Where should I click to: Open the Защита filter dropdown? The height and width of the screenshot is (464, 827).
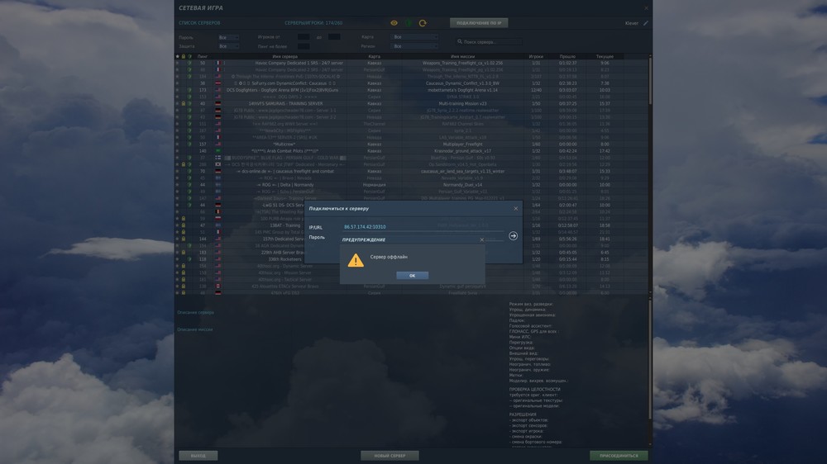pyautogui.click(x=228, y=46)
